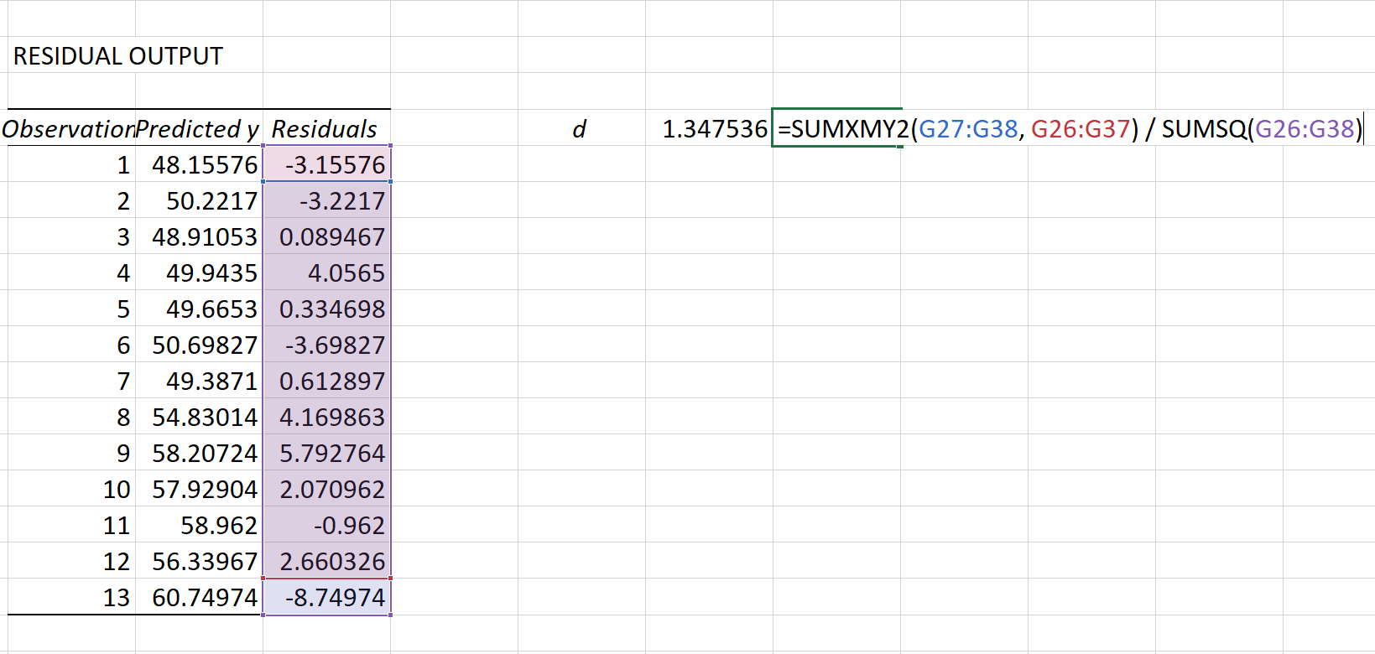
Task: Select predicted value 50.69827
Action: coord(199,345)
